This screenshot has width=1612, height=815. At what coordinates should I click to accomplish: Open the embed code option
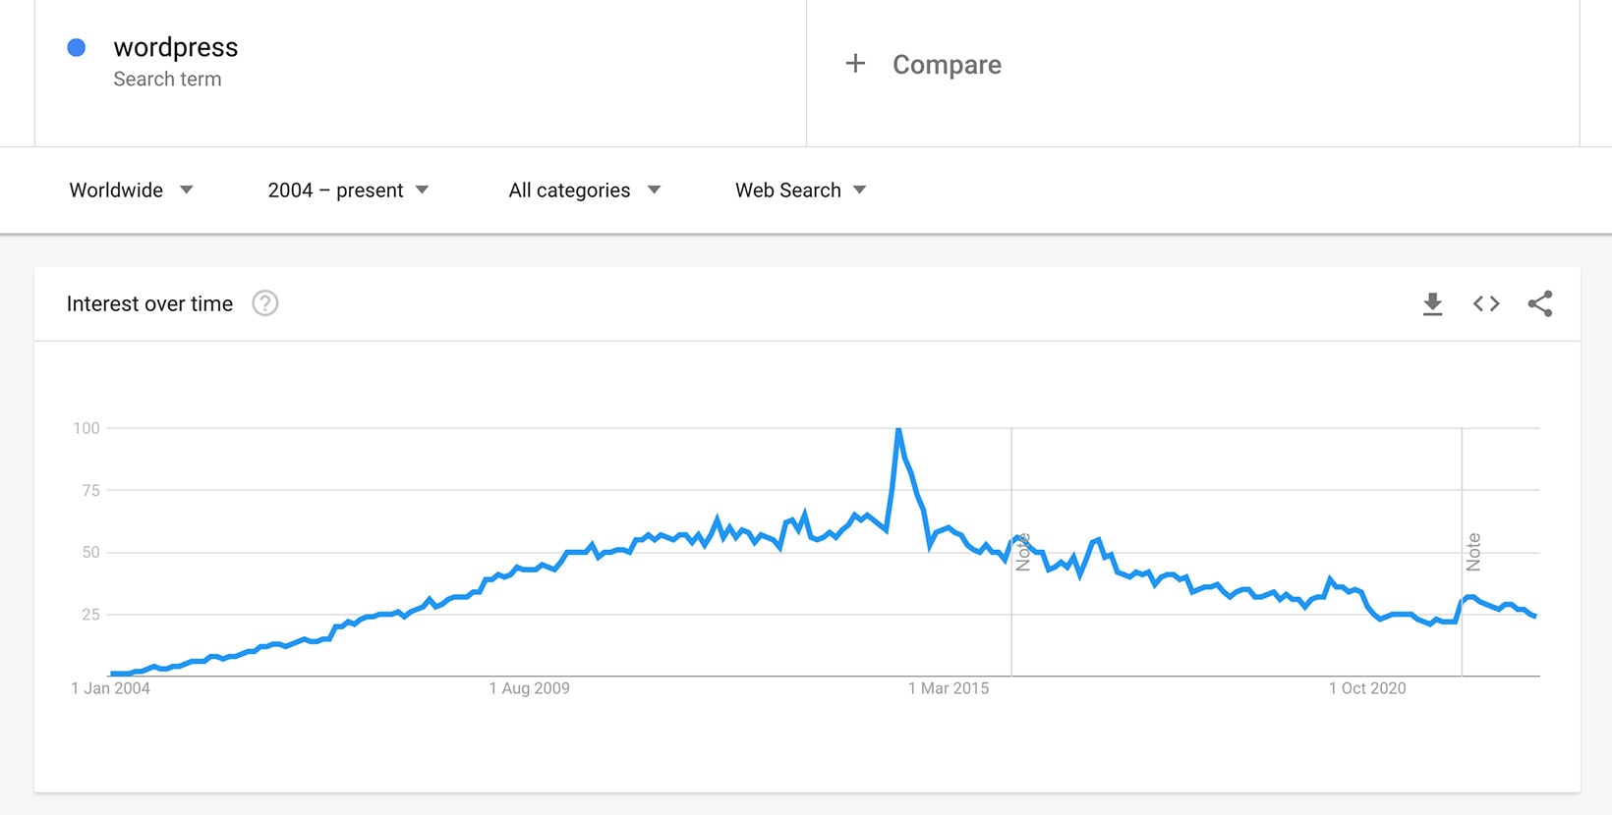[x=1485, y=303]
